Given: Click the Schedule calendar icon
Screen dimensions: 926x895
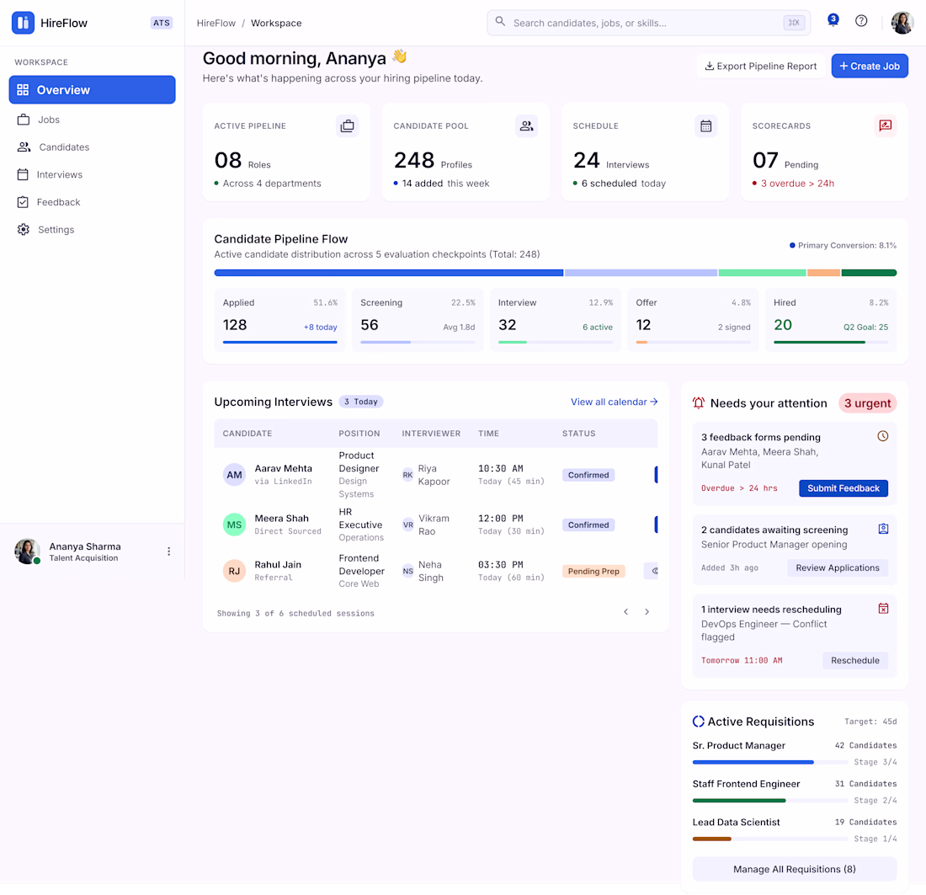Looking at the screenshot, I should tap(705, 125).
